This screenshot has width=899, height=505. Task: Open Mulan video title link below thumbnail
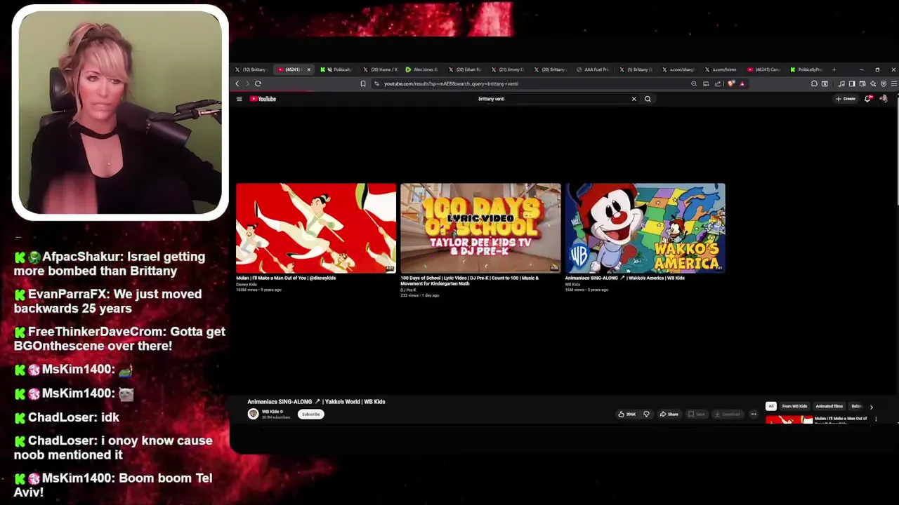point(286,278)
